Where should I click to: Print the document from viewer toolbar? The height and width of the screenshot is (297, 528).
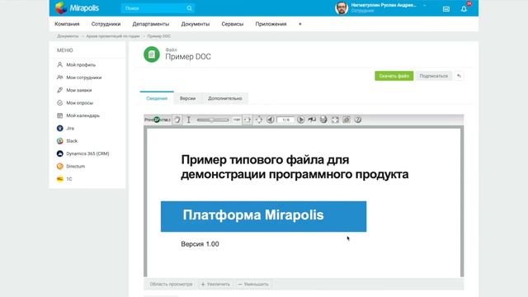pos(323,120)
